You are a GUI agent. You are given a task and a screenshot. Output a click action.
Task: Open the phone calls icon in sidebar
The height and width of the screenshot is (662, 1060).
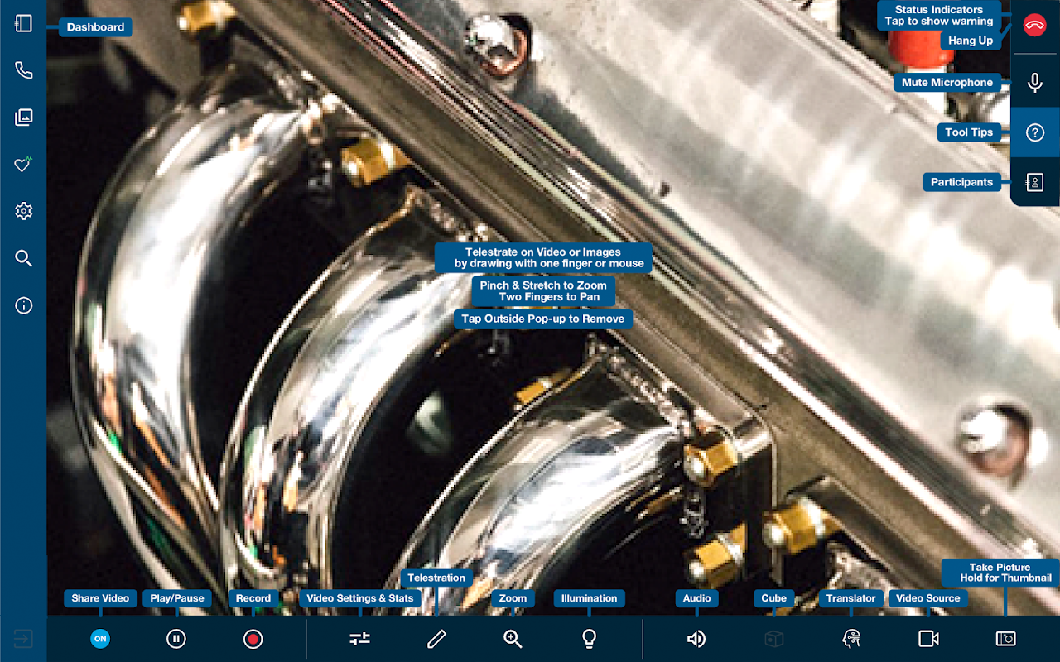coord(23,70)
